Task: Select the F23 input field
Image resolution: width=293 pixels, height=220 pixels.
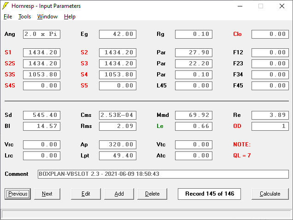Action: click(x=270, y=64)
